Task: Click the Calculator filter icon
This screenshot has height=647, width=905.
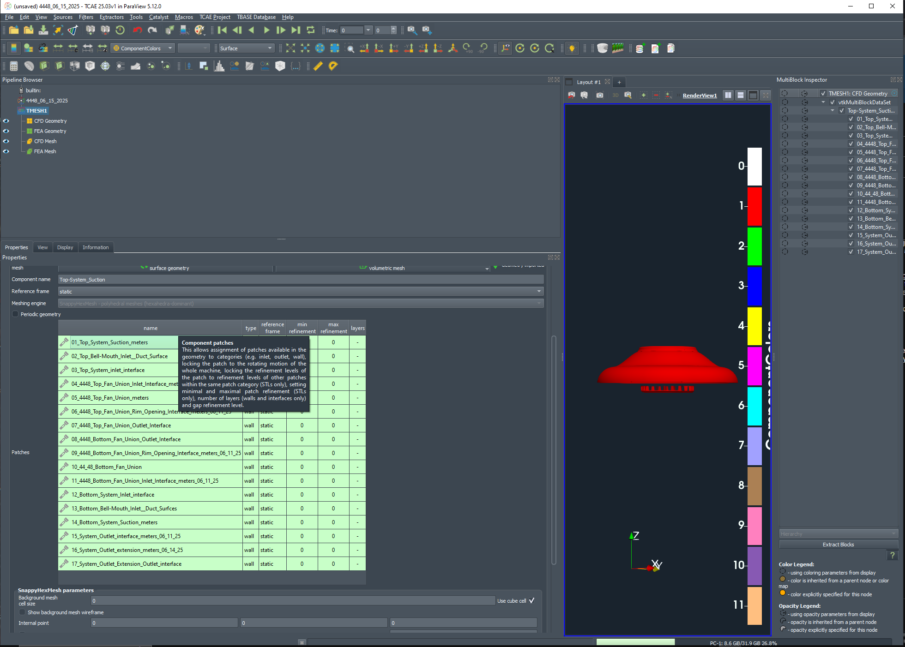Action: (13, 66)
